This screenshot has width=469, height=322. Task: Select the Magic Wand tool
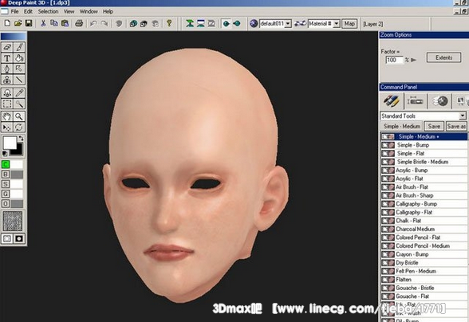point(19,104)
